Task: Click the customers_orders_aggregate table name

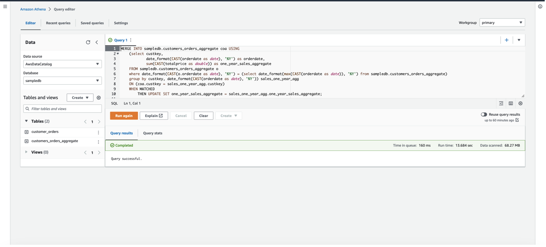Action: pyautogui.click(x=55, y=141)
